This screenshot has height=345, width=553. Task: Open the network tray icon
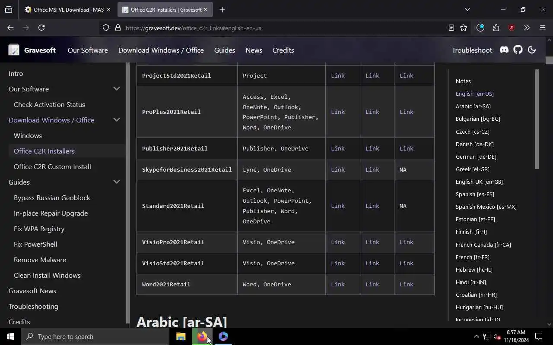tap(487, 336)
